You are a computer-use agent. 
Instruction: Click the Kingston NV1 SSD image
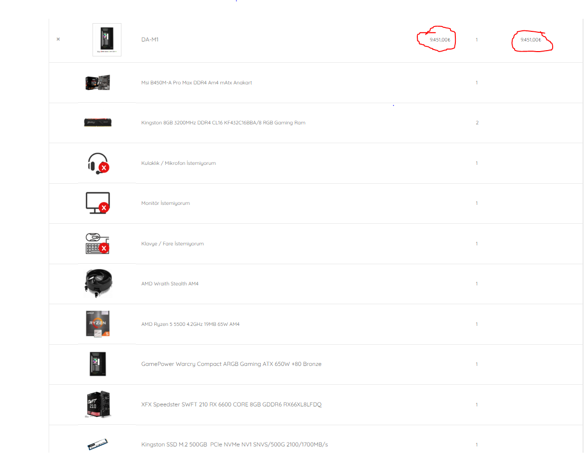(x=98, y=445)
